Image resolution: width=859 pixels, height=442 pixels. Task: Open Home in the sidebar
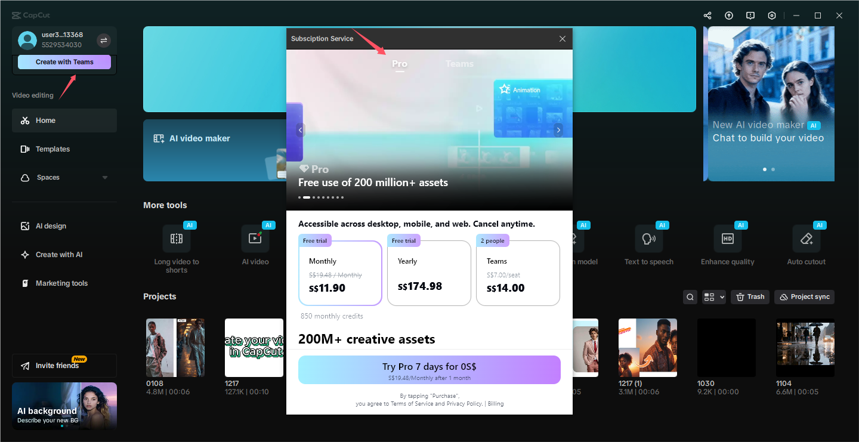click(44, 120)
